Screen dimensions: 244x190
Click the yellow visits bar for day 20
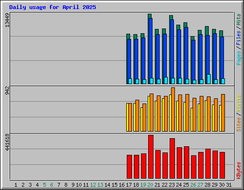[149, 114]
